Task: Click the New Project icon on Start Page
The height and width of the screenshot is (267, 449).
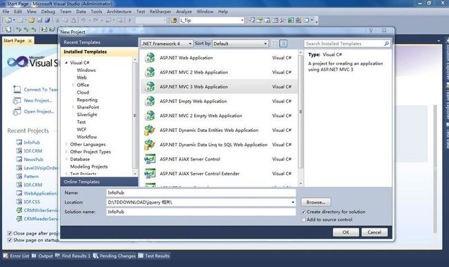Action: coord(17,100)
